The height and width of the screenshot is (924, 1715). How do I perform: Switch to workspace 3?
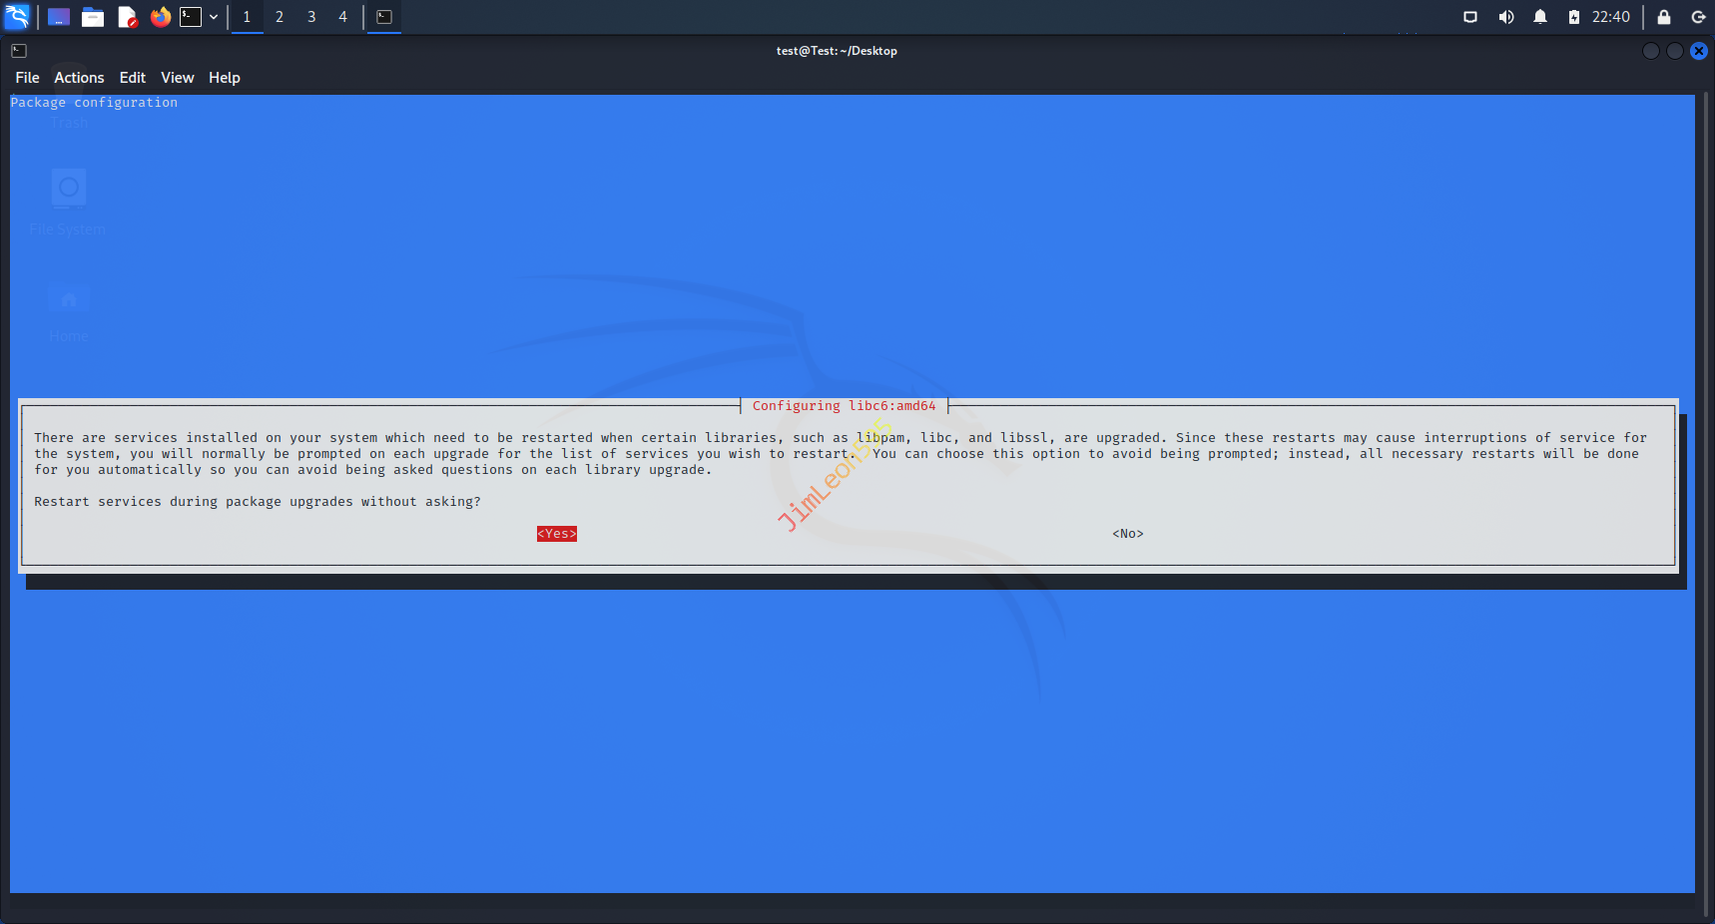(311, 17)
